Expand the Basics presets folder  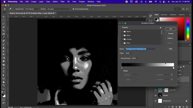tap(122, 31)
